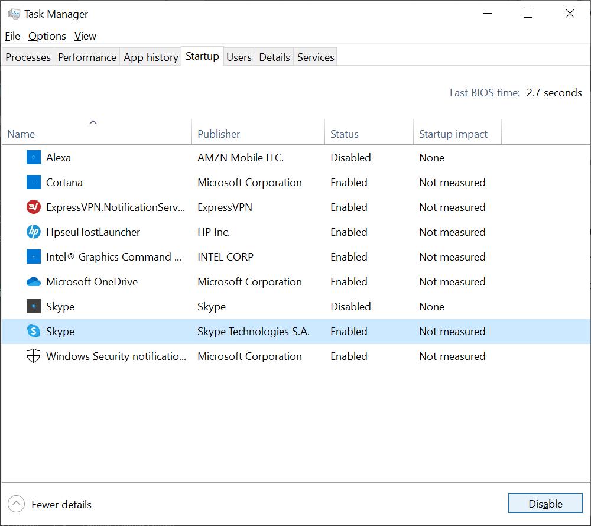Sort by the Publisher column header

click(x=258, y=131)
